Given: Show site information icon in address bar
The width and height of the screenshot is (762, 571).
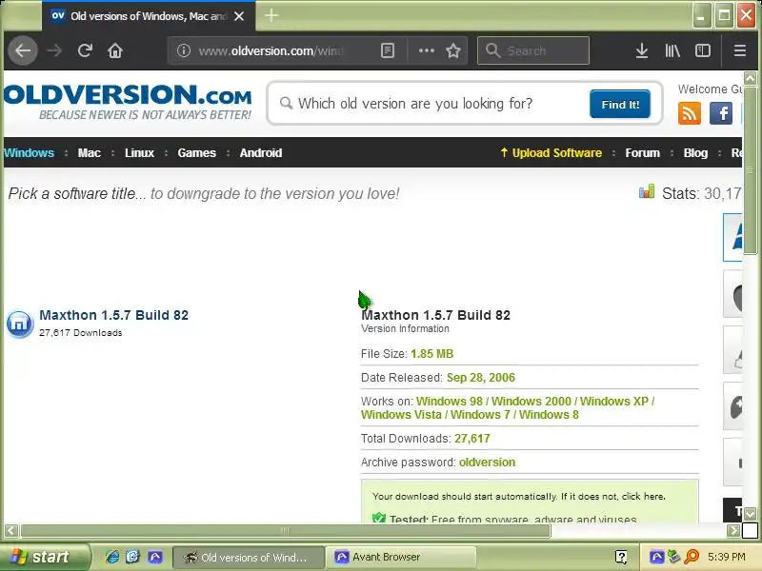Looking at the screenshot, I should point(183,50).
